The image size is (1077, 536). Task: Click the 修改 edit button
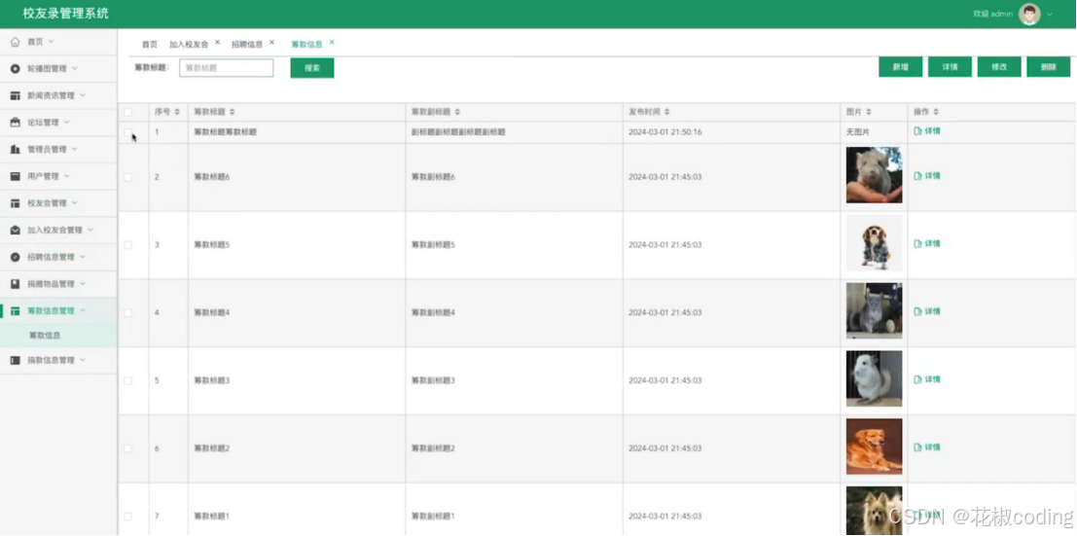point(999,67)
